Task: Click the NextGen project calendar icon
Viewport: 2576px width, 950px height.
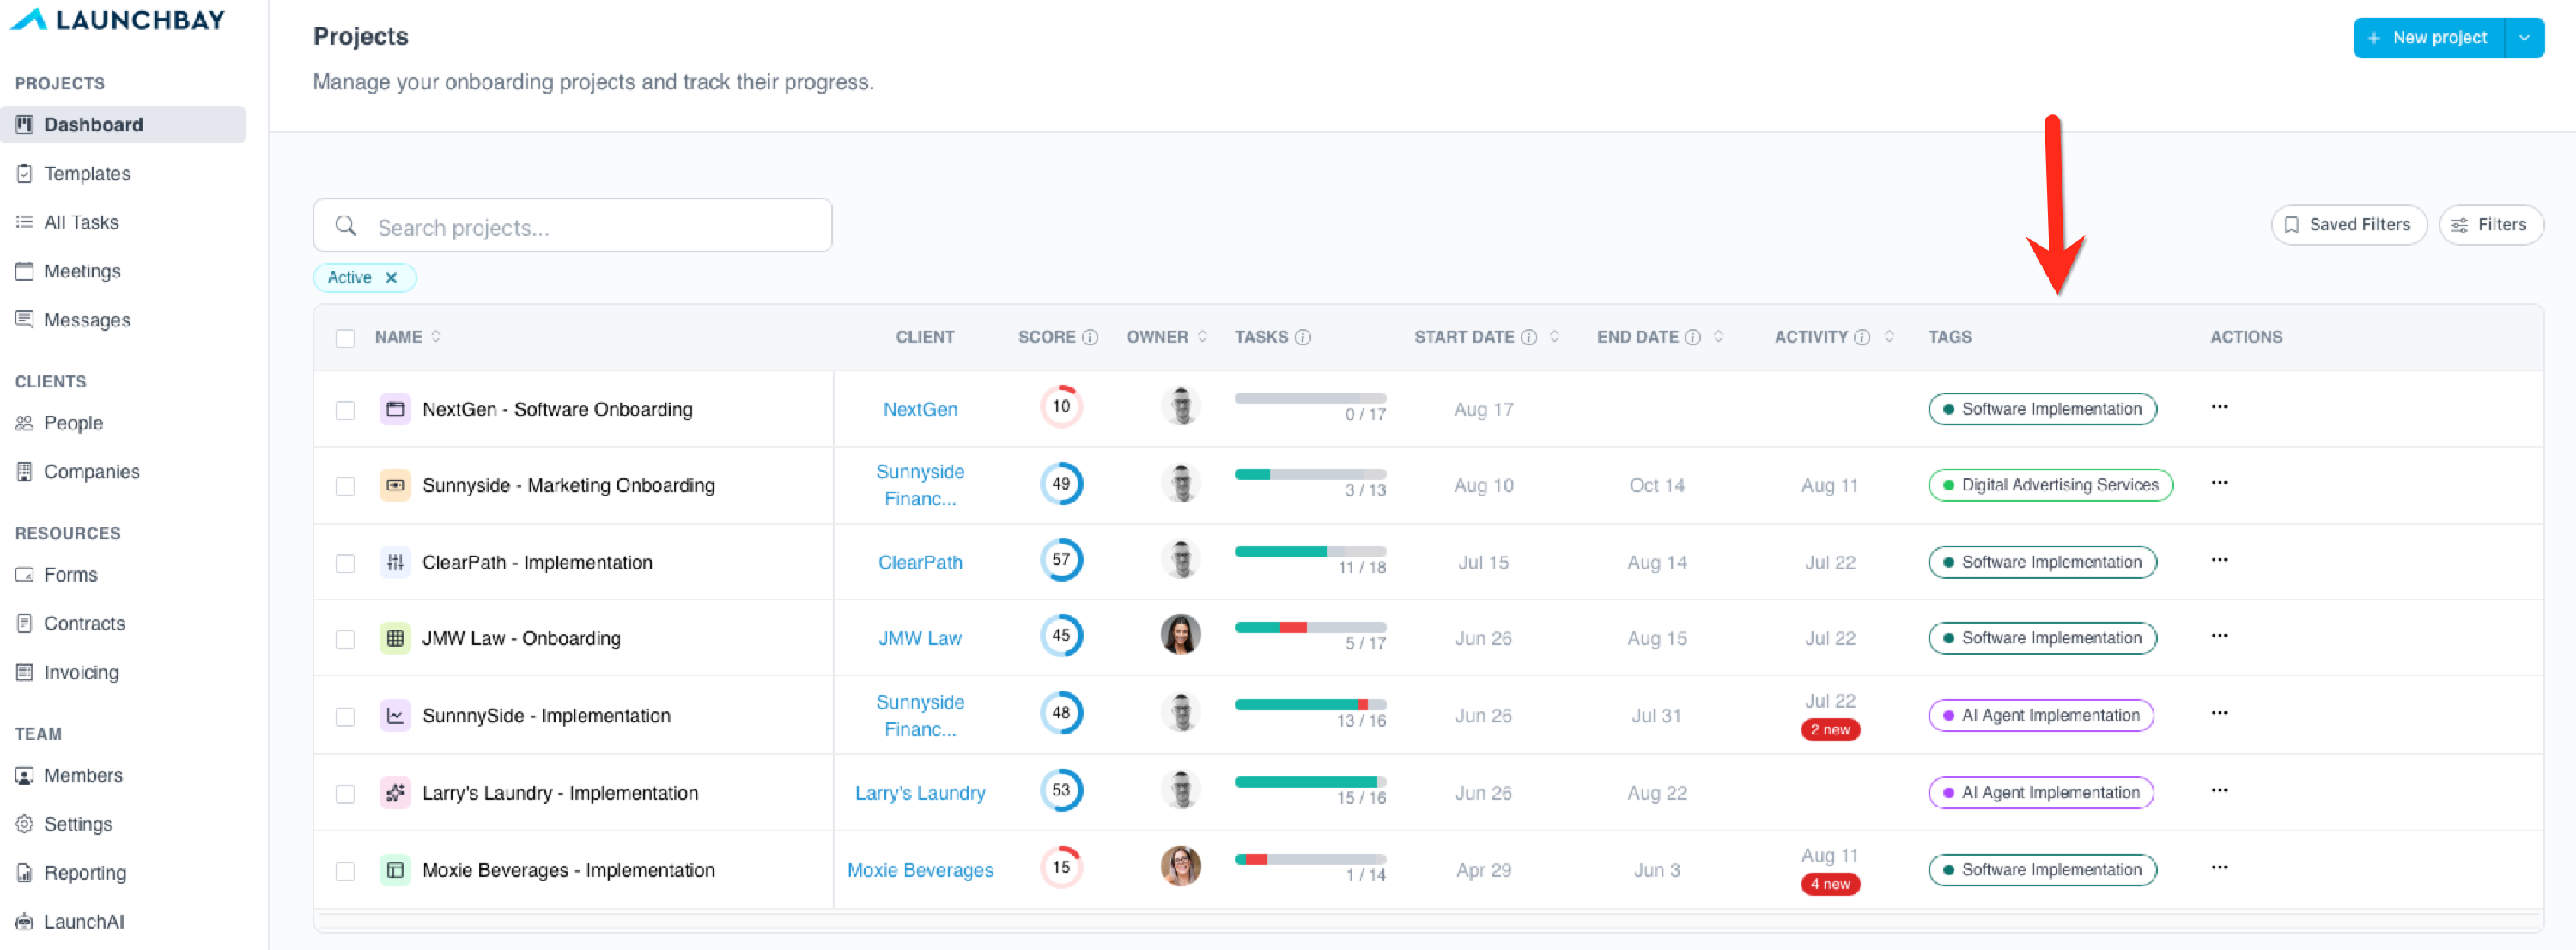Action: 395,409
